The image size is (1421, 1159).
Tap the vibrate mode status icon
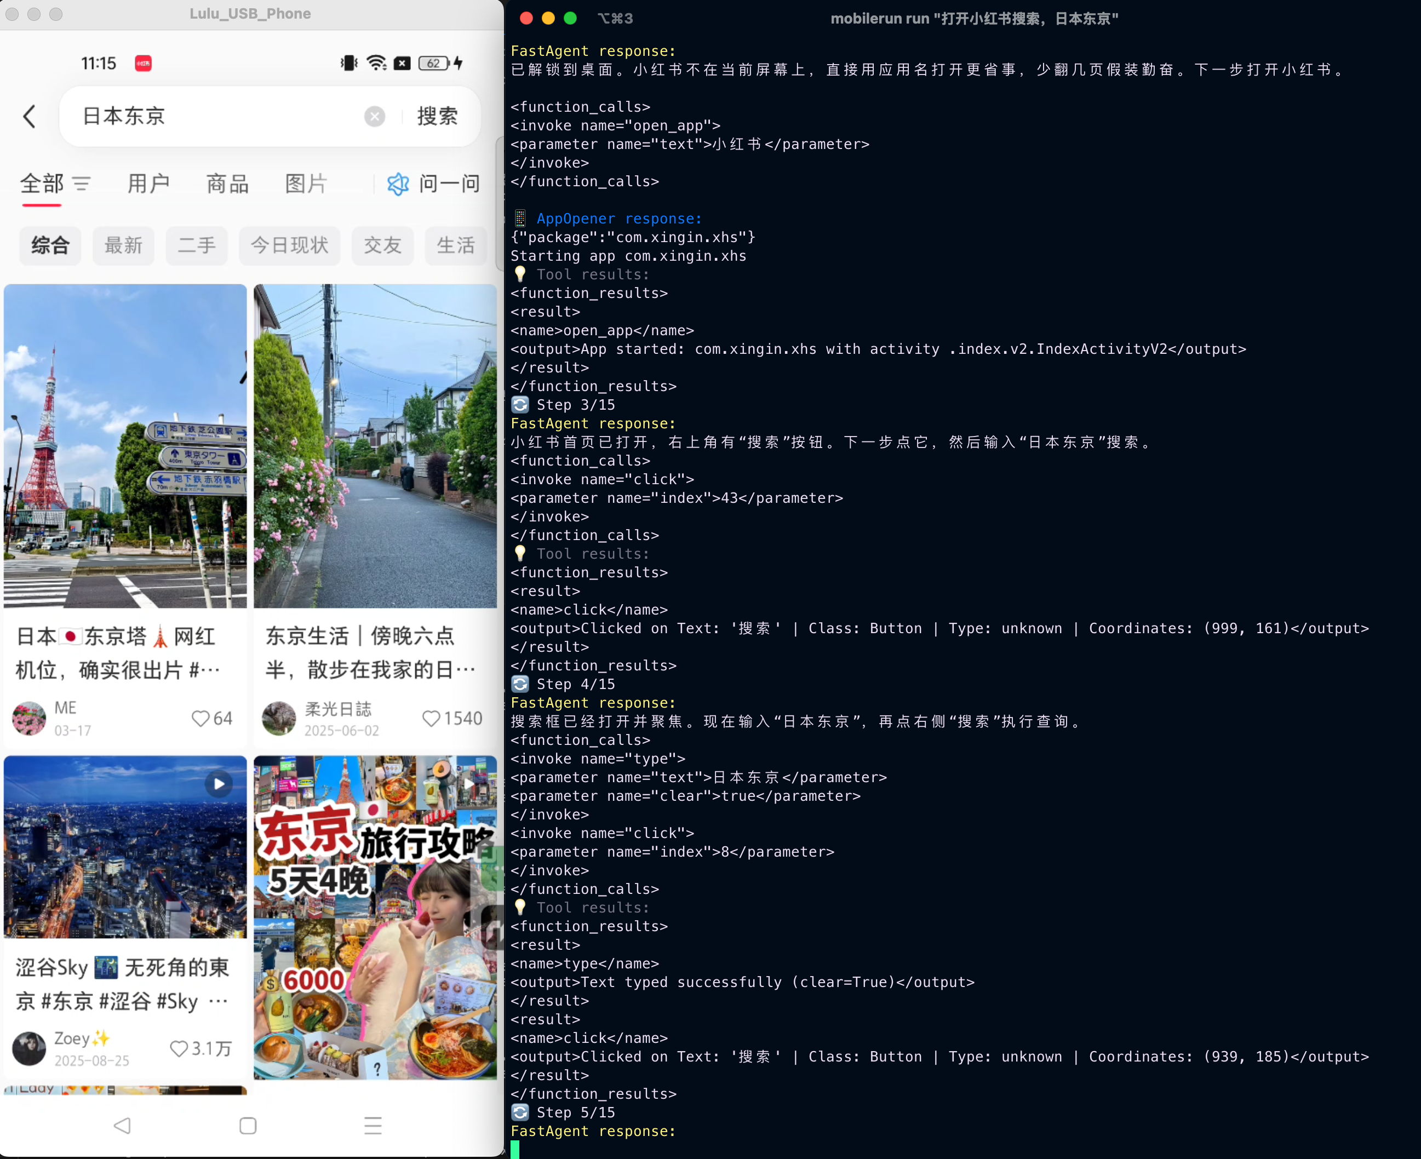tap(349, 63)
